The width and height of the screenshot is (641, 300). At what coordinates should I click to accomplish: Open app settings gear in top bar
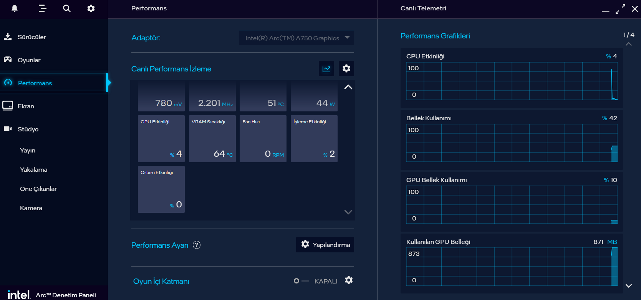pyautogui.click(x=91, y=8)
